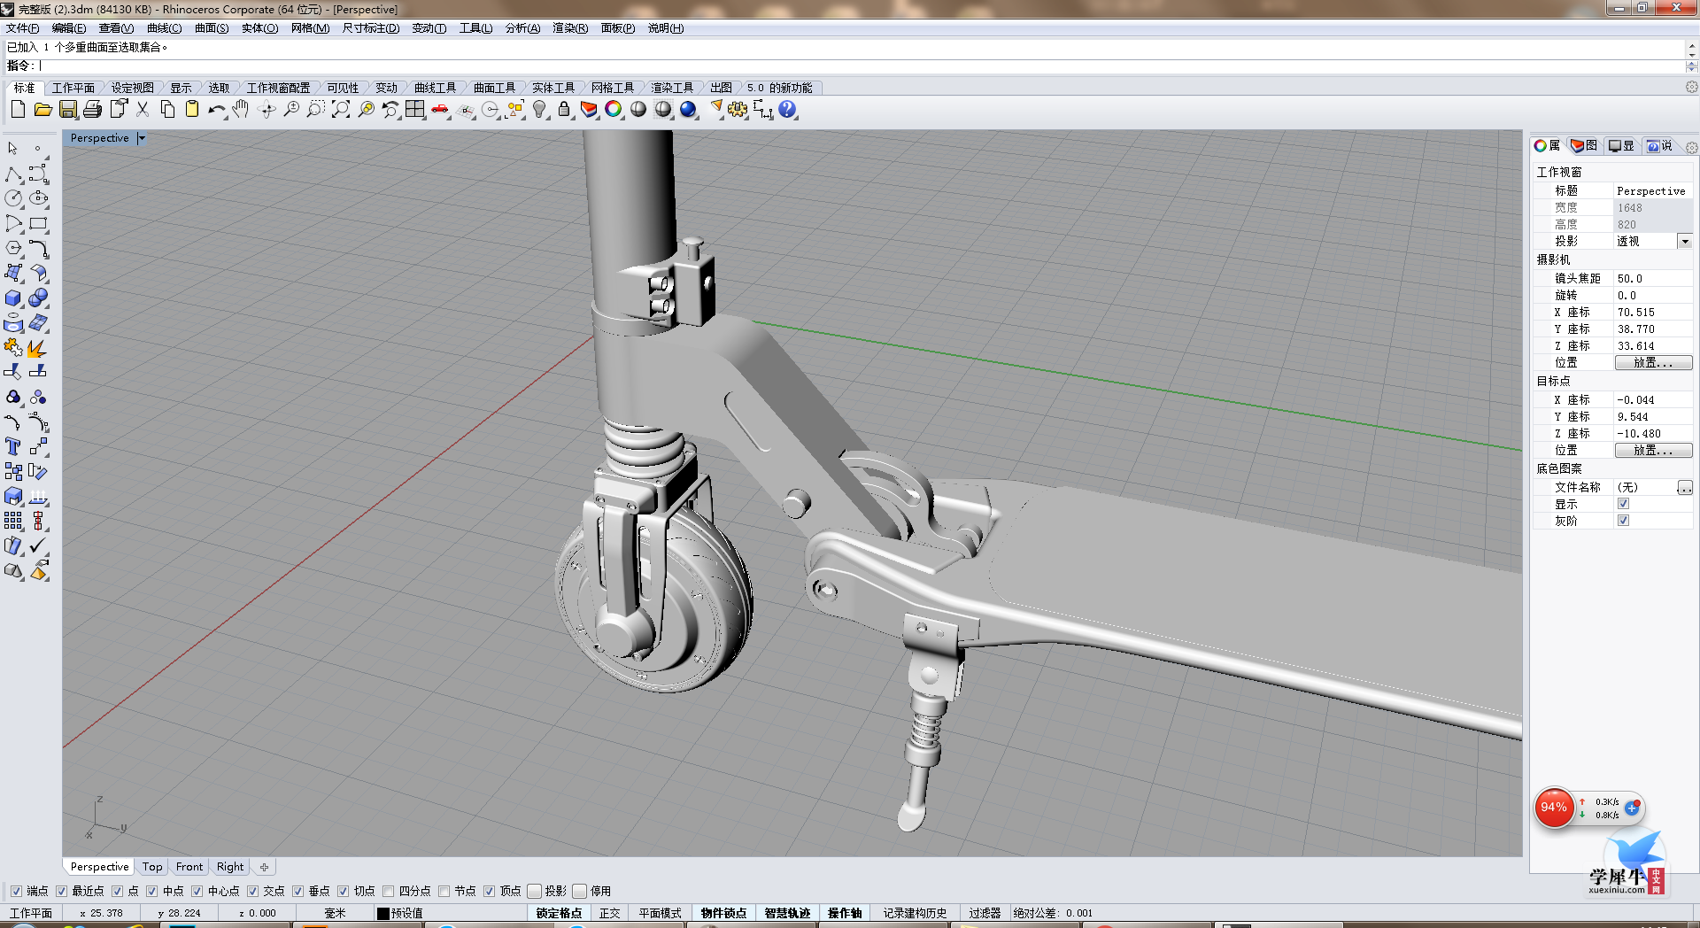
Task: Open the 曲线(C) menu
Action: [x=164, y=28]
